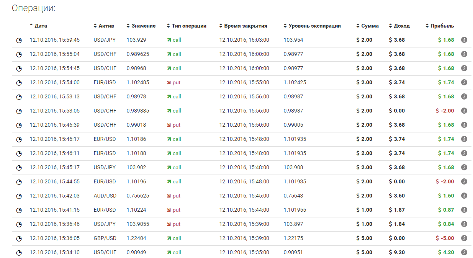Image resolution: width=473 pixels, height=258 pixels.
Task: Sort the table by Дата column
Action: coord(40,26)
